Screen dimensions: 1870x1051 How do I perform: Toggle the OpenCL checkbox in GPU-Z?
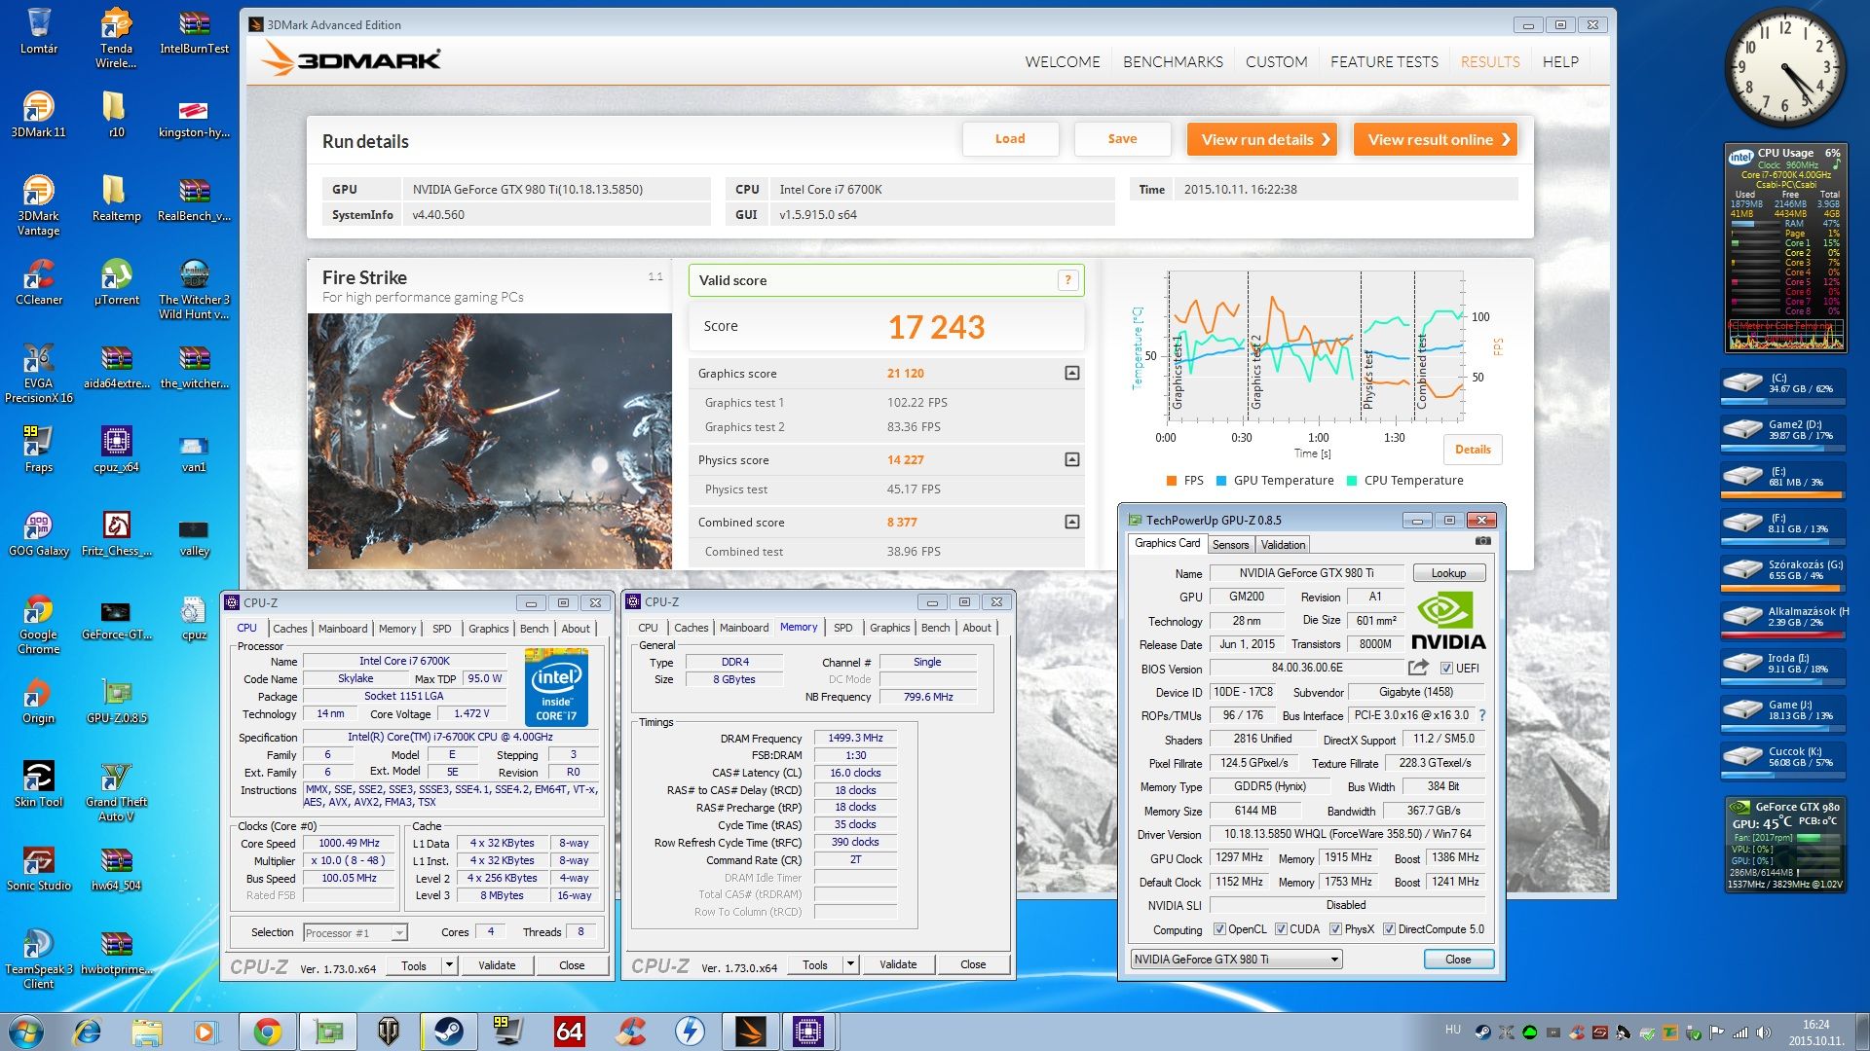1218,929
